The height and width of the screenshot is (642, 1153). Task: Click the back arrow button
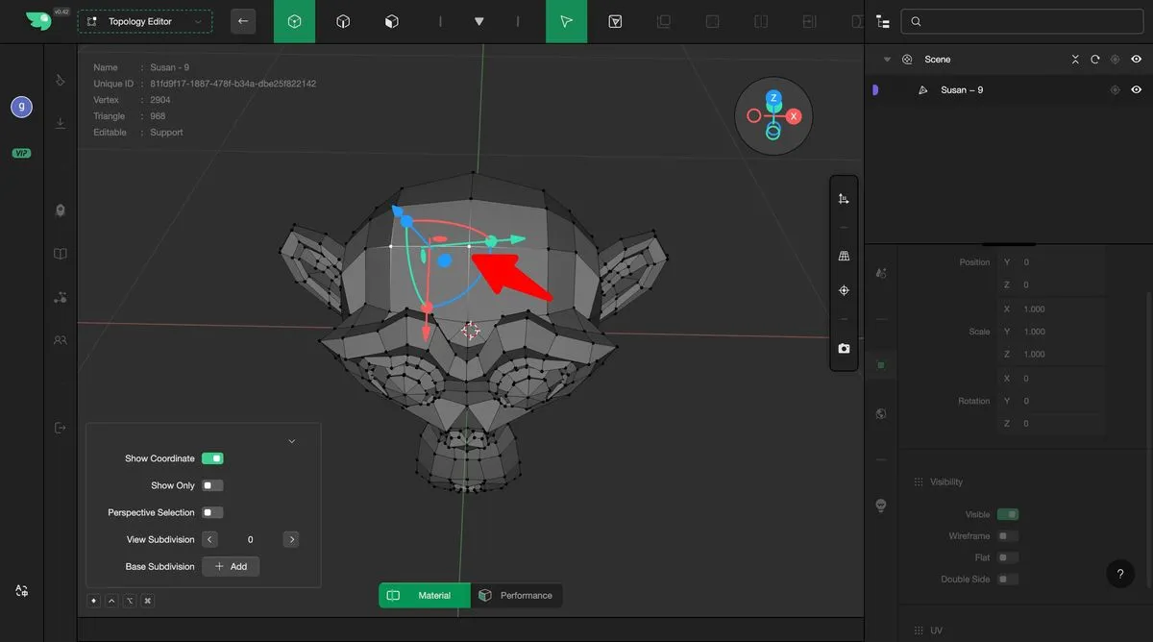243,21
